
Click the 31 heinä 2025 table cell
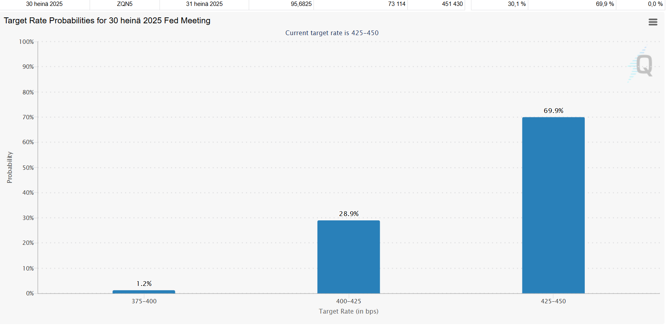tap(204, 4)
